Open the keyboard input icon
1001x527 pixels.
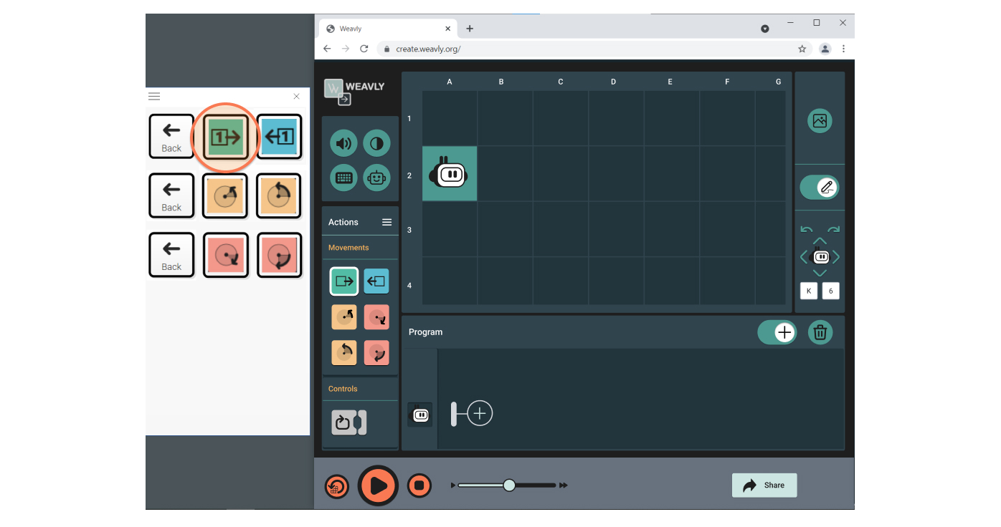click(x=343, y=178)
